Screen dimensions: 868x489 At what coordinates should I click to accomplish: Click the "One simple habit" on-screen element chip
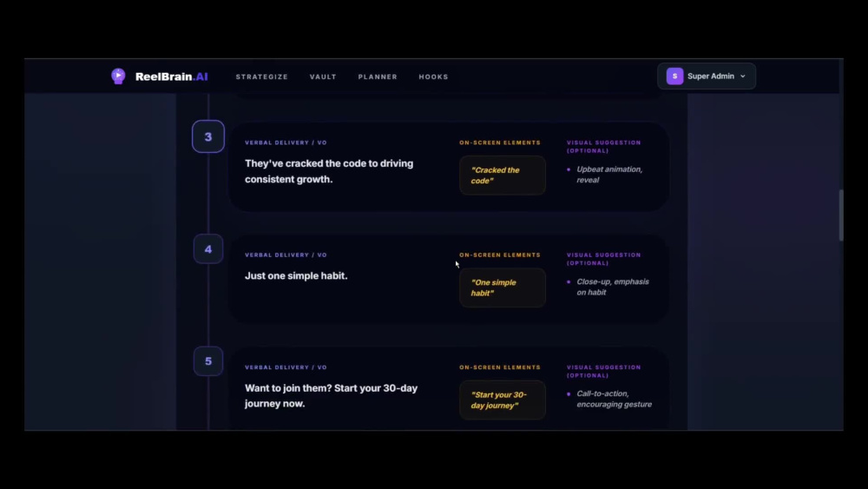click(502, 287)
